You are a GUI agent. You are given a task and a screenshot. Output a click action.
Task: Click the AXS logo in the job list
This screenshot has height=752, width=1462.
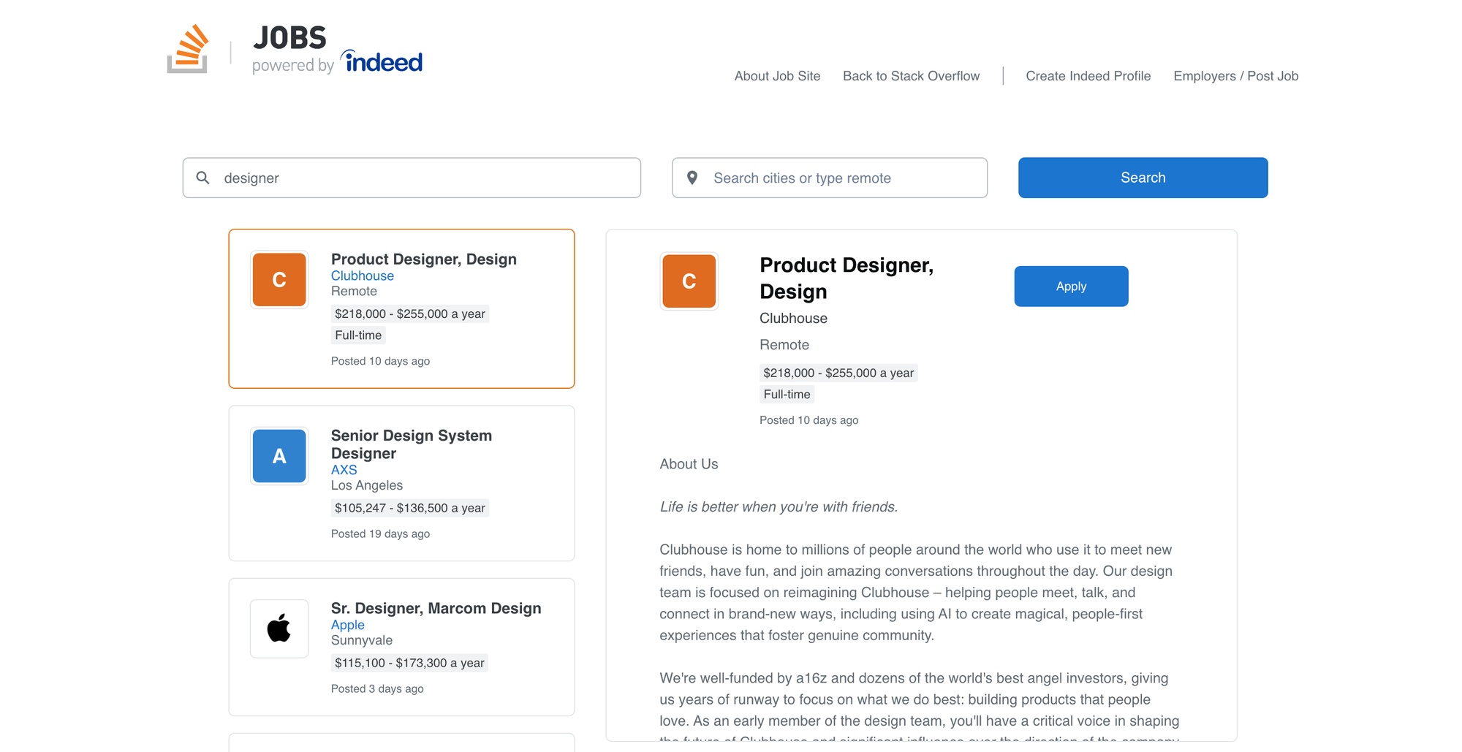coord(279,456)
